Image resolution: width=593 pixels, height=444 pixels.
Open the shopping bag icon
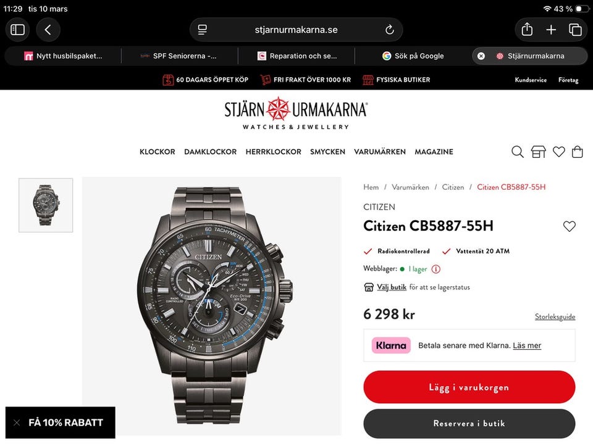(x=577, y=152)
